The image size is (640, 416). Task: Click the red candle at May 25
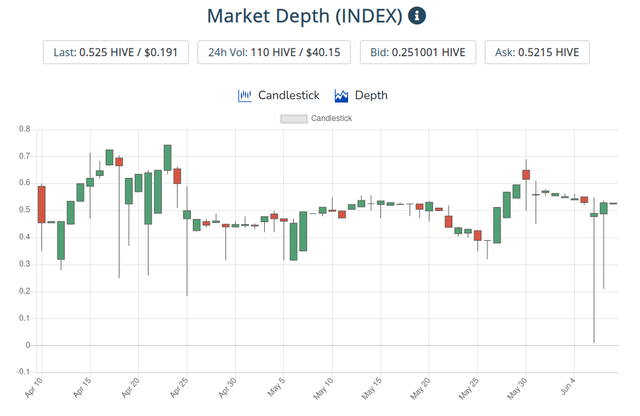pyautogui.click(x=478, y=235)
